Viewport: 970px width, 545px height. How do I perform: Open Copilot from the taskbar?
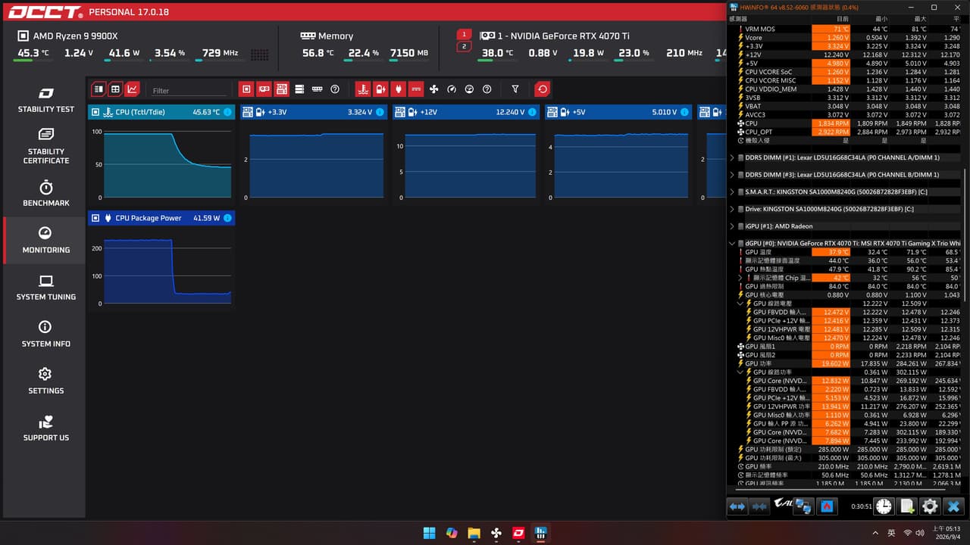click(452, 533)
